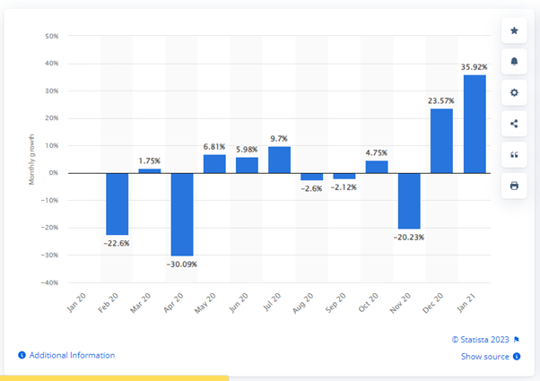Viewport: 540px width, 381px height.
Task: Click the share icon button
Action: [514, 124]
